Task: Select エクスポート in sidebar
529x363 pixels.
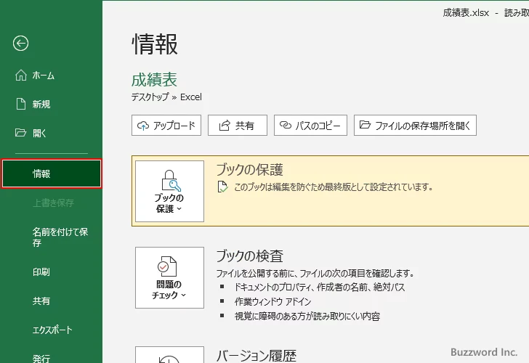Action: (51, 330)
